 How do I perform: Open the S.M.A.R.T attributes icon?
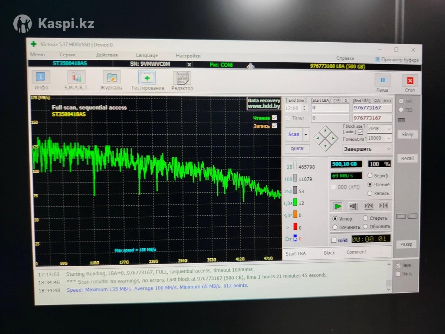[76, 78]
